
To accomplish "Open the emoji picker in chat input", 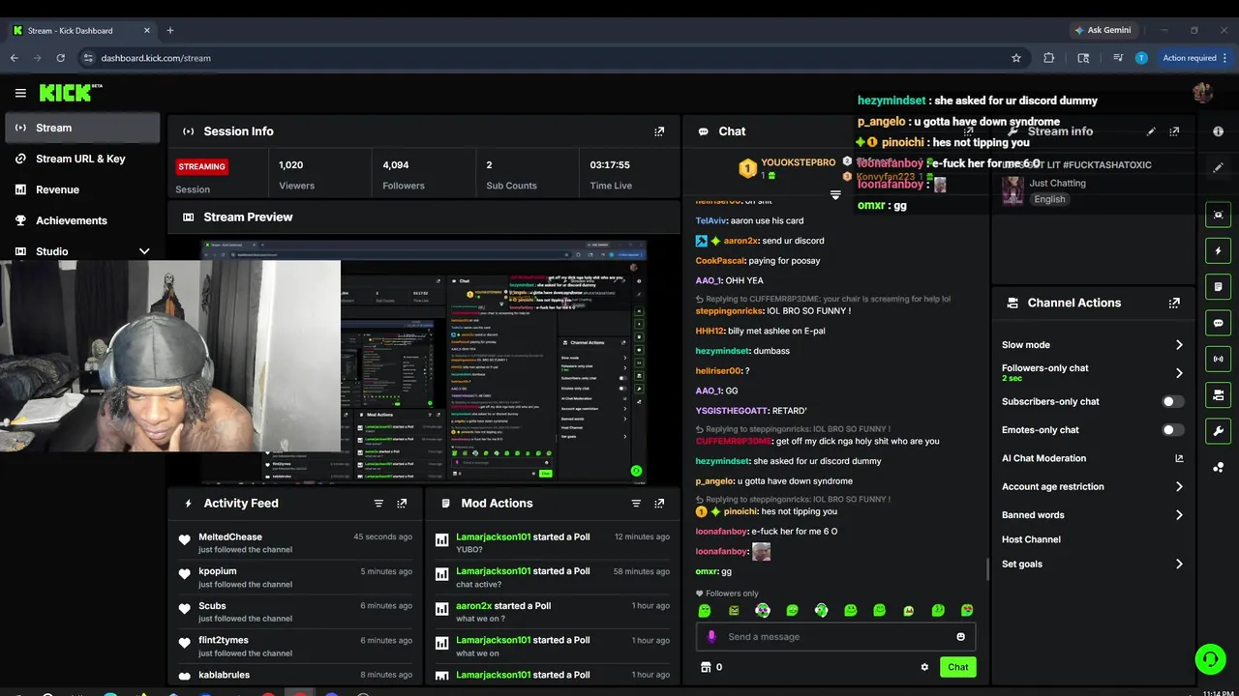I will 960,637.
